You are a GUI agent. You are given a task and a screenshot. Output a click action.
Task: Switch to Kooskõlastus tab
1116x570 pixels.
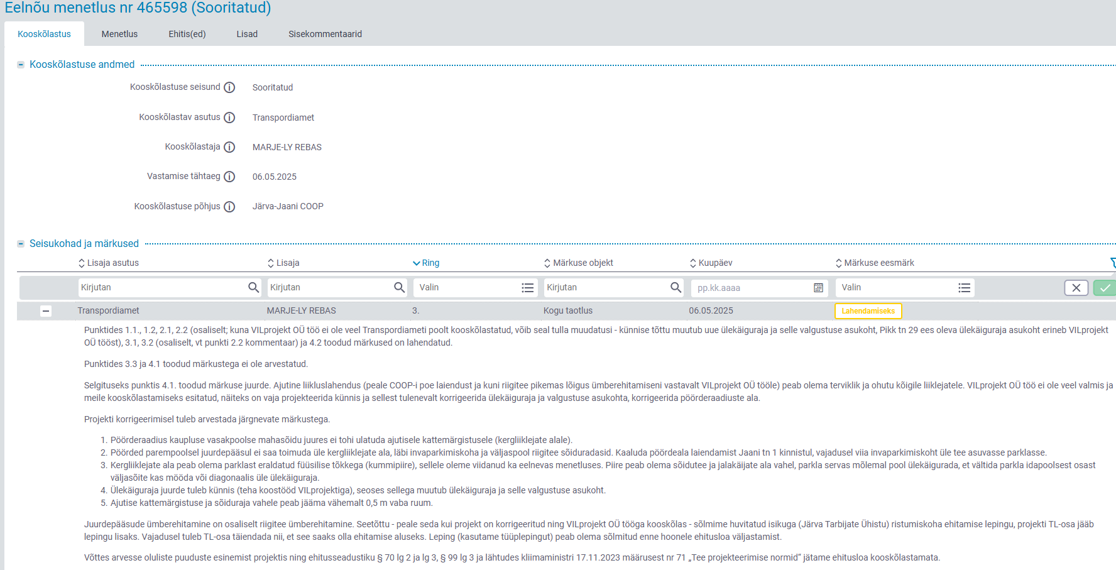tap(44, 34)
